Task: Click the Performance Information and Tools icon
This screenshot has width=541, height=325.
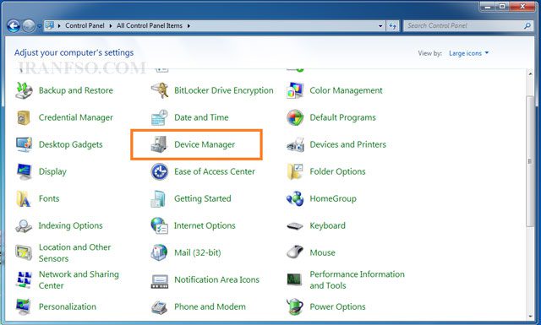Action: (x=294, y=279)
